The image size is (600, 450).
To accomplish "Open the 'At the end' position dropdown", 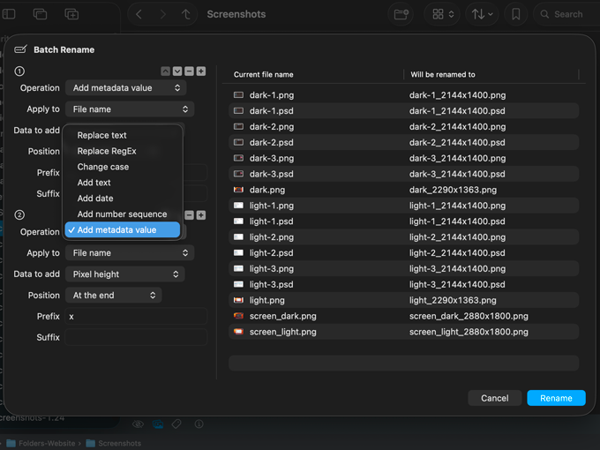I will tap(114, 296).
